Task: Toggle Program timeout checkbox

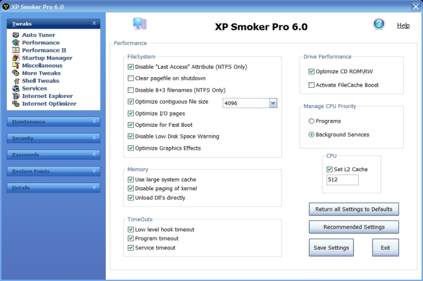Action: [130, 238]
